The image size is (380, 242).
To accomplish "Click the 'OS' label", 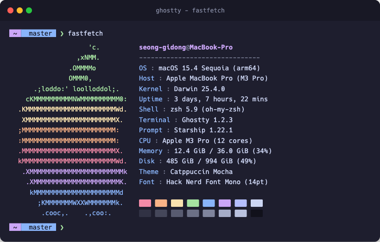I will tap(143, 68).
